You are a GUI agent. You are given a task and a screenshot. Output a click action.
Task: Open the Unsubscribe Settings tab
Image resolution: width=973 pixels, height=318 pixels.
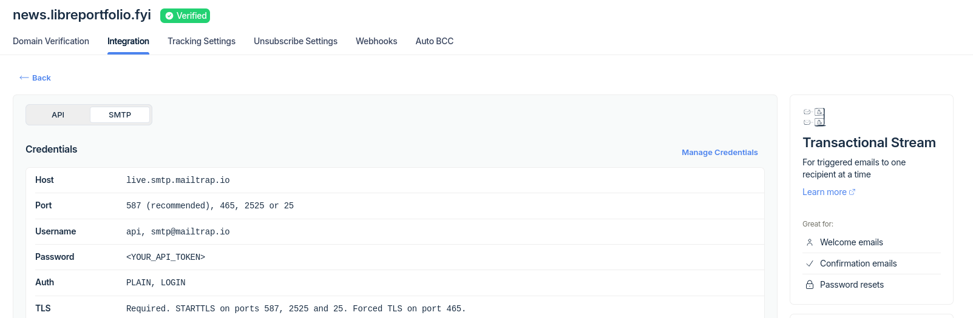296,41
